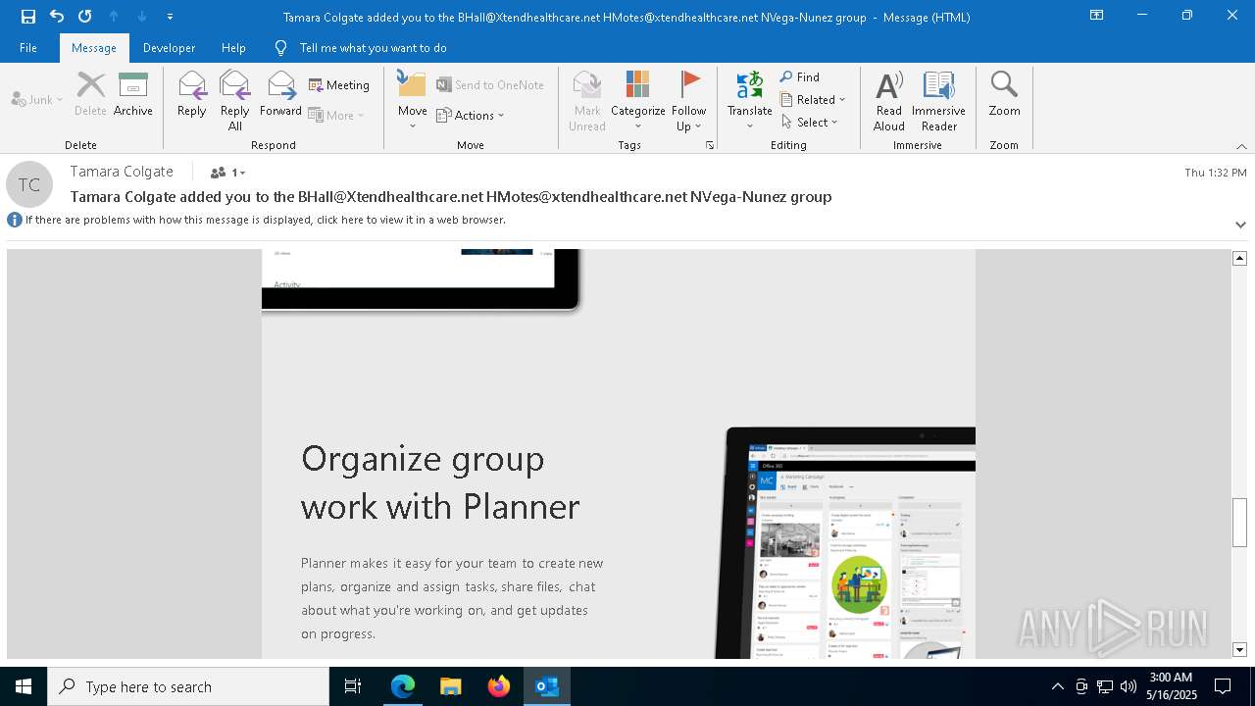
Task: Click the view in web browser info bar
Action: (265, 220)
